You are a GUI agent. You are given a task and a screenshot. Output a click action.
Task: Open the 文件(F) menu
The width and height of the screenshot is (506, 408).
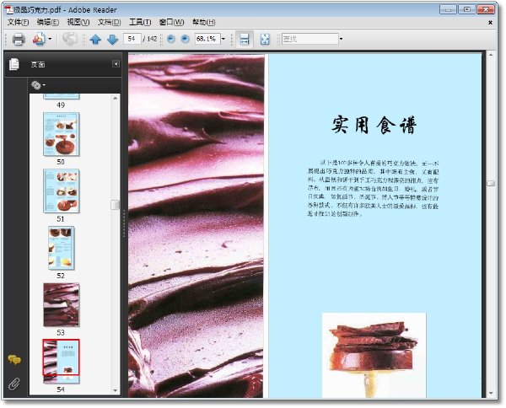pos(18,22)
